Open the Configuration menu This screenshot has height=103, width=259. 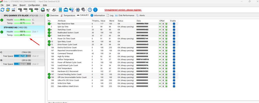pos(34,5)
